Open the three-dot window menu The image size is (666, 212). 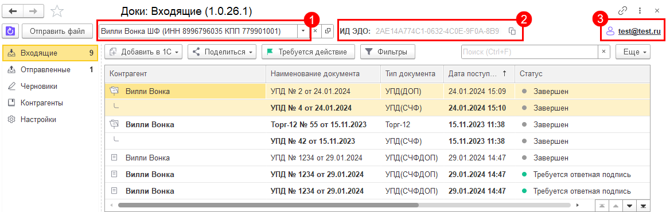pos(640,10)
